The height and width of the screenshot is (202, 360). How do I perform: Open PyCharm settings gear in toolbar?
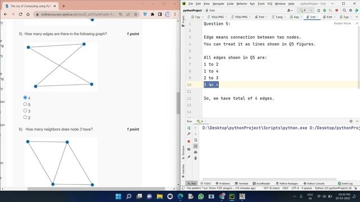[x=350, y=10]
